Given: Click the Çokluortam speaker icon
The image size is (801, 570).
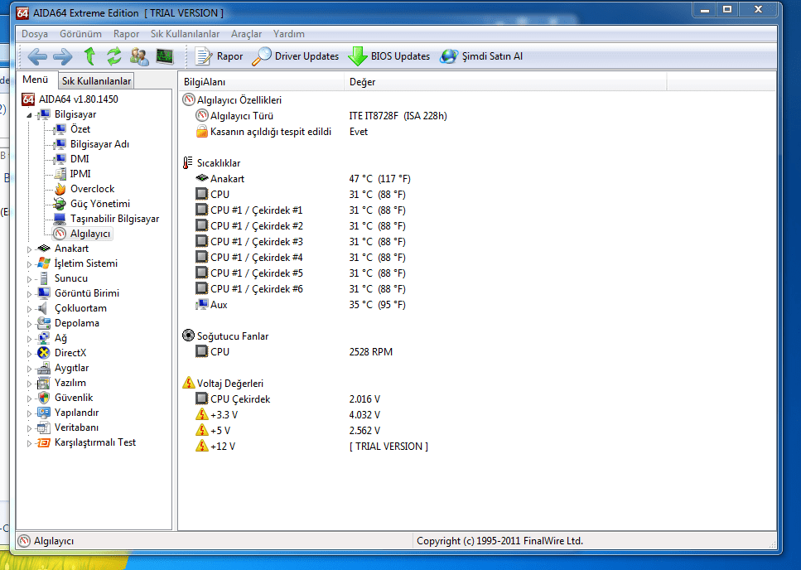Looking at the screenshot, I should pos(43,308).
